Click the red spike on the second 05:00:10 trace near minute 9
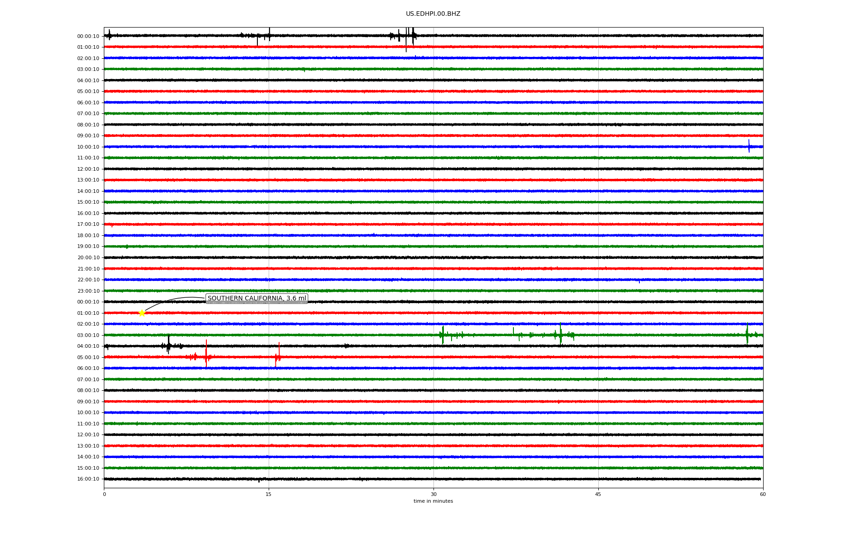867x542 pixels. coord(206,355)
